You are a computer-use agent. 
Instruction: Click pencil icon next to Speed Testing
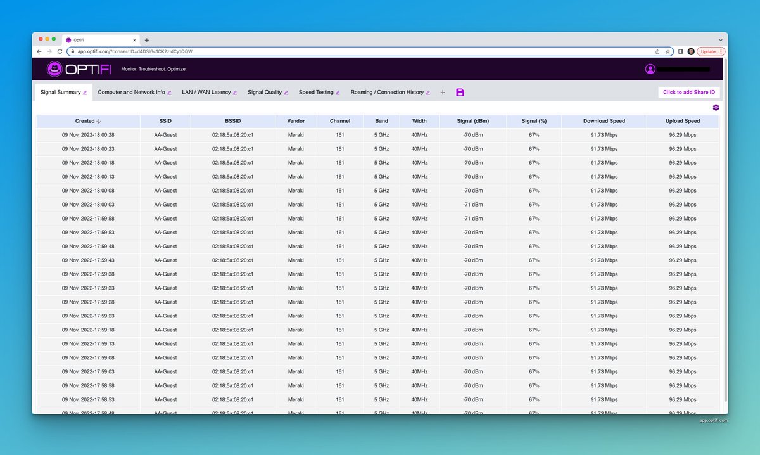338,93
